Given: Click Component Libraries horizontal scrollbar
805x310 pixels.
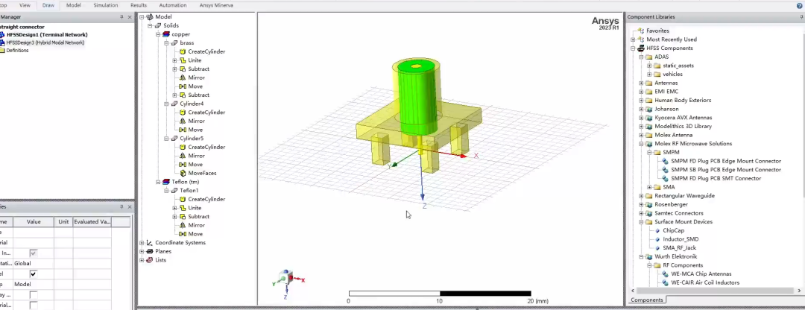Looking at the screenshot, I should coord(714,291).
